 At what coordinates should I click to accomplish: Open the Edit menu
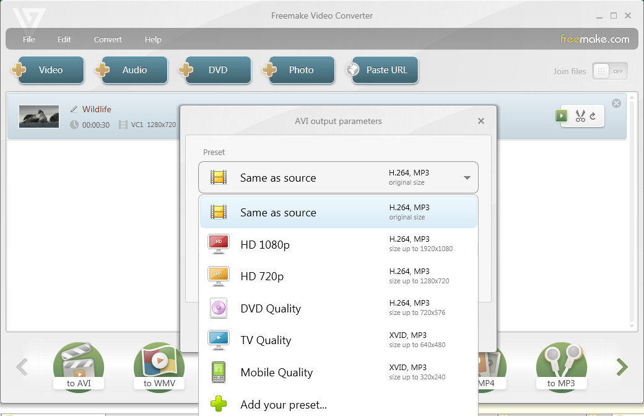[64, 40]
